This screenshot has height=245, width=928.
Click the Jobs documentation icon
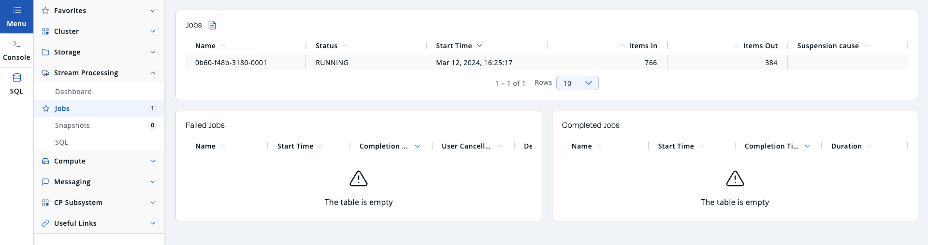[x=212, y=25]
